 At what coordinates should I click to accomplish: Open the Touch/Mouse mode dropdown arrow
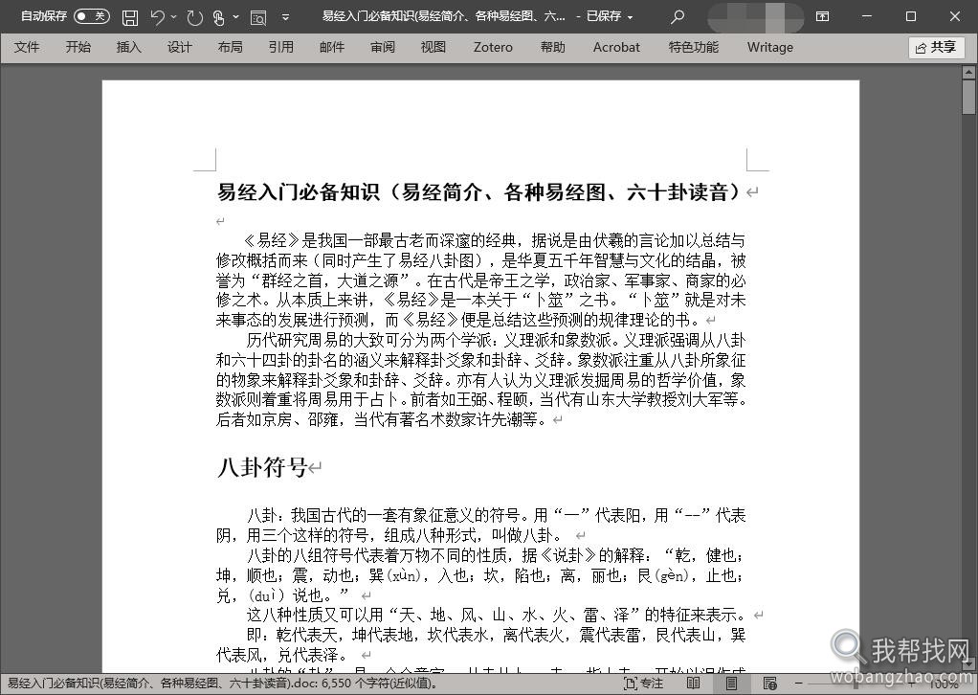pyautogui.click(x=235, y=17)
